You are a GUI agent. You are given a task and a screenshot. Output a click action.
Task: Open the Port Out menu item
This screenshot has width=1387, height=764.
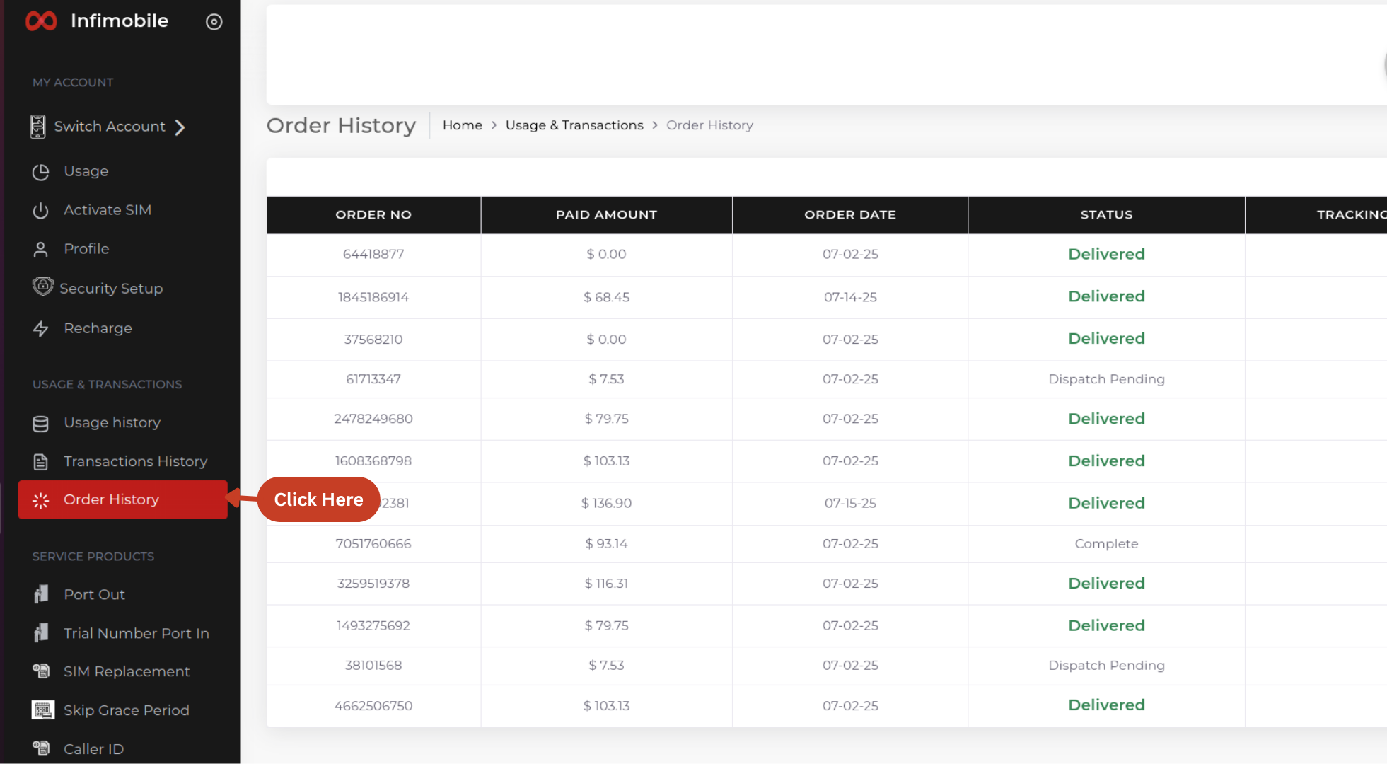click(x=94, y=595)
